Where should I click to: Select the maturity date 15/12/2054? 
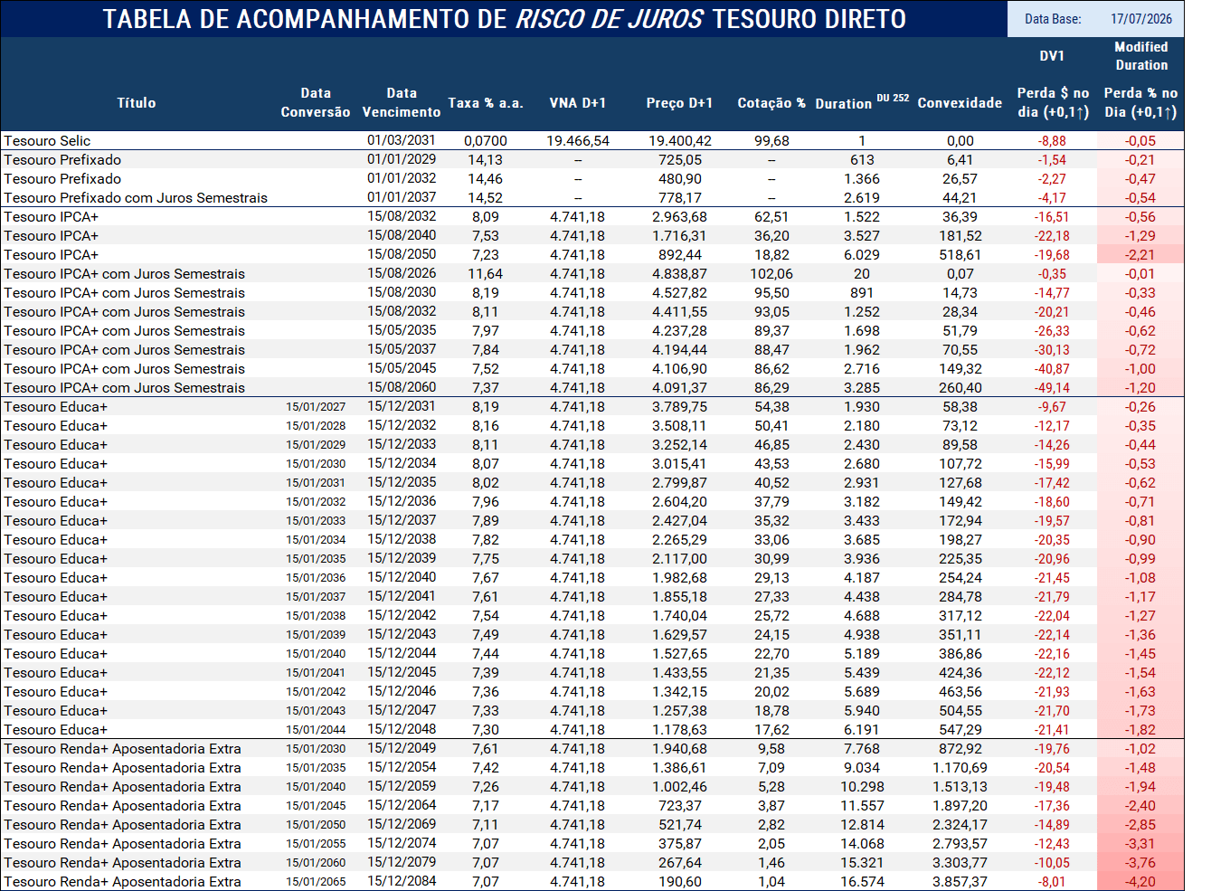coord(402,767)
